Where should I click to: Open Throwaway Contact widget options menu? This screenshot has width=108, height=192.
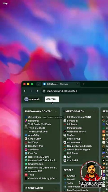pyautogui.click(x=55, y=111)
